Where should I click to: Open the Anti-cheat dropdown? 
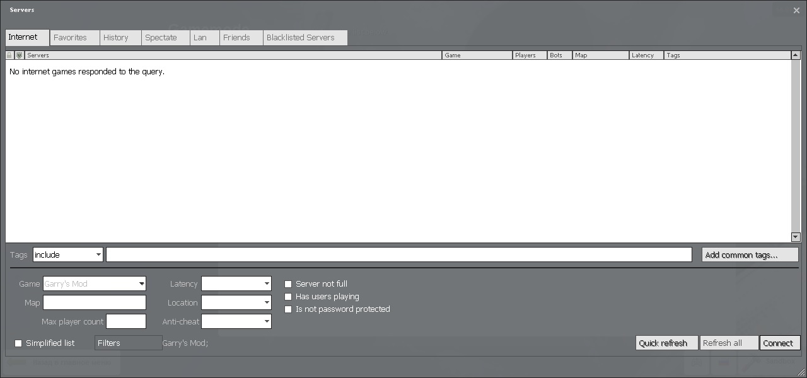[x=236, y=322]
